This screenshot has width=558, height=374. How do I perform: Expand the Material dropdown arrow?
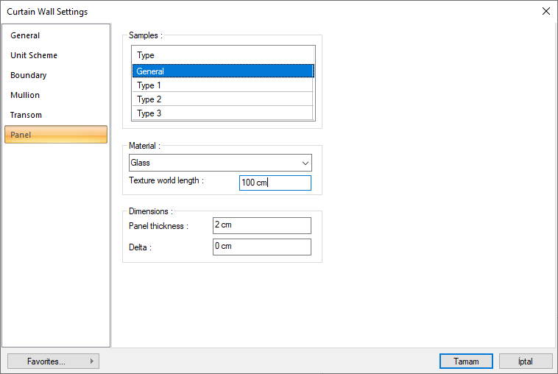pyautogui.click(x=305, y=163)
